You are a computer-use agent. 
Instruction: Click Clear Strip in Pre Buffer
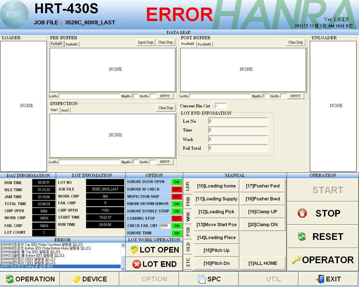165,42
